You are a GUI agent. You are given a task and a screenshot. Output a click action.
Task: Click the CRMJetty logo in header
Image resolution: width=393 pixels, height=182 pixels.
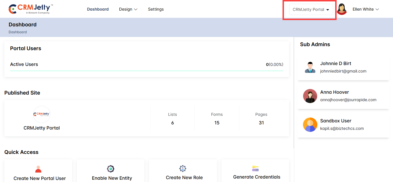pyautogui.click(x=31, y=9)
